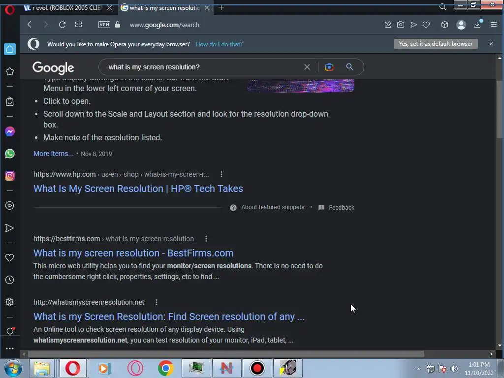Open options menu for bestfirms.com result
This screenshot has height=378, width=504.
[206, 239]
